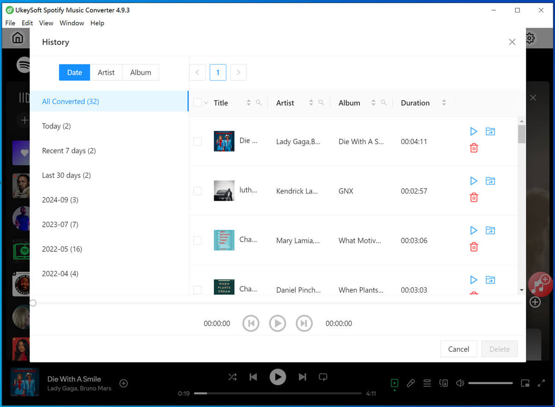
Task: Toggle repeat in Spotify player bar
Action: point(323,377)
